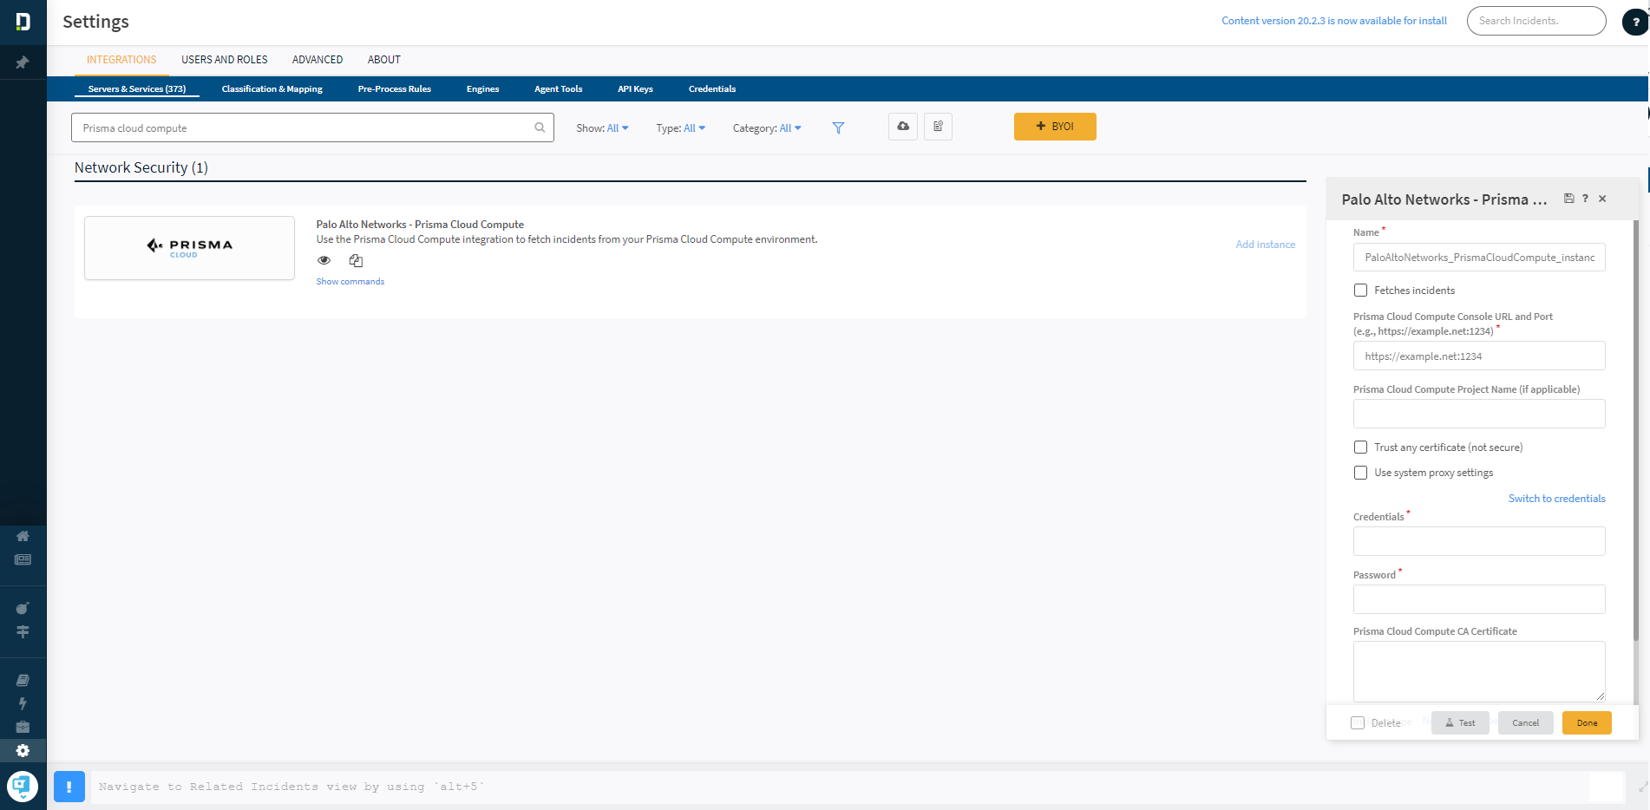Screen dimensions: 1650x810
Task: Open the lightning bolt Automation icon
Action: (23, 703)
